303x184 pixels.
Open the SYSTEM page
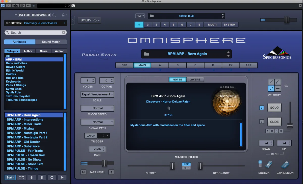(230, 25)
